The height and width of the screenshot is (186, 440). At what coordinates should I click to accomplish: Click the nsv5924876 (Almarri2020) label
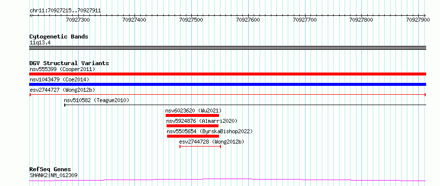(x=202, y=121)
